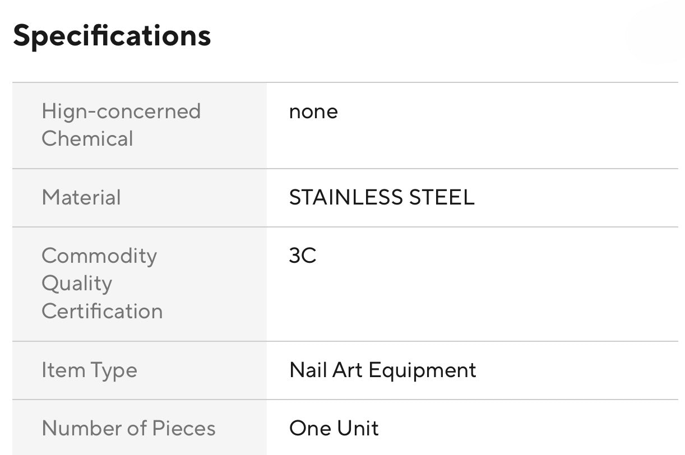This screenshot has height=455, width=685.
Task: Click the Specifications heading
Action: coord(112,36)
